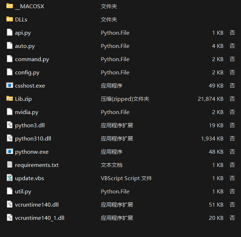241x237 pixels.
Task: Click the 20 KB size of vcruntime140_1.dll
Action: [x=216, y=218]
